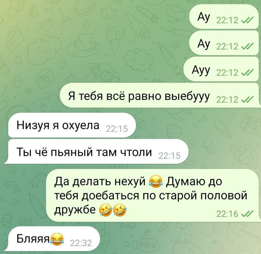Click the message 'Ты чё пьяный там чтоли'
The height and width of the screenshot is (254, 261).
[x=97, y=151]
